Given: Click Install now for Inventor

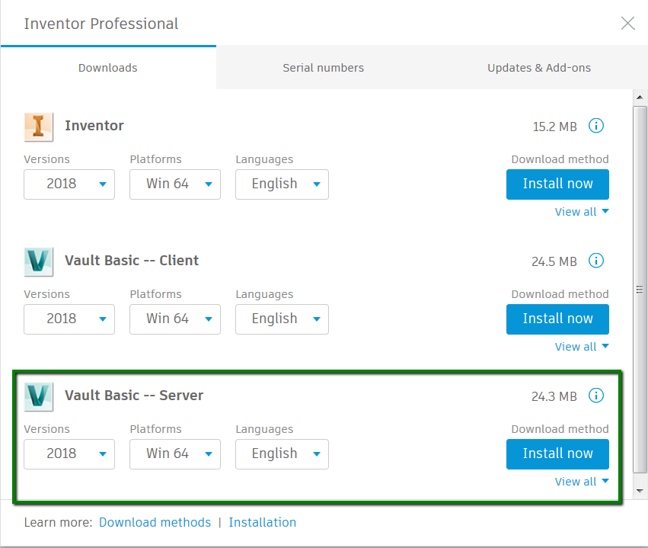Looking at the screenshot, I should [x=557, y=184].
